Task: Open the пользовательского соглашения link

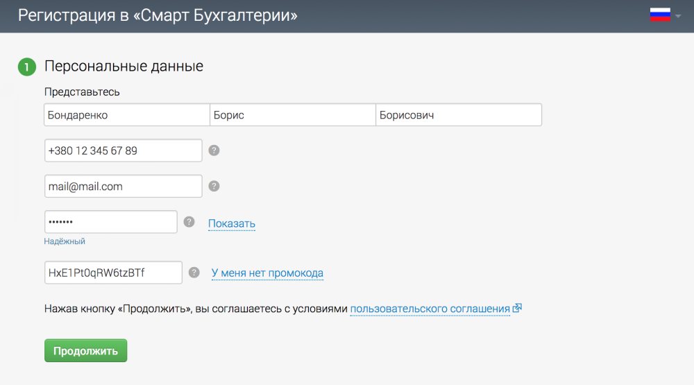Action: [x=430, y=309]
